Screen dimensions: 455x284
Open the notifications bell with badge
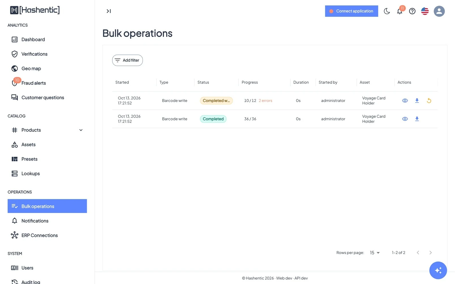400,11
